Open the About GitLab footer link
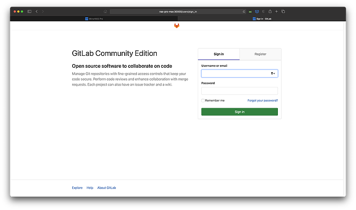The width and height of the screenshot is (356, 210). (x=106, y=188)
